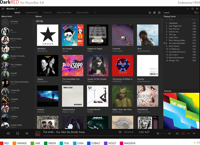
Task: Mute the volume speaker icon
Action: click(x=158, y=133)
